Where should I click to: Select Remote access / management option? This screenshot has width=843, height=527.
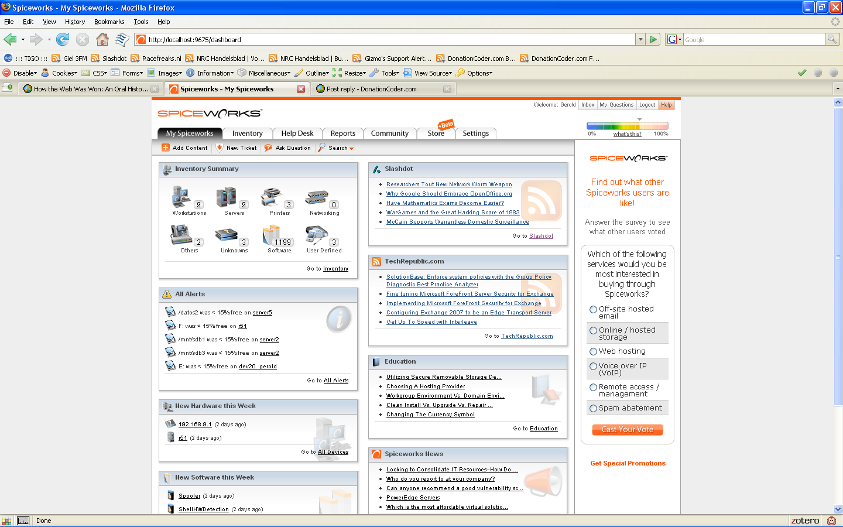pyautogui.click(x=594, y=387)
